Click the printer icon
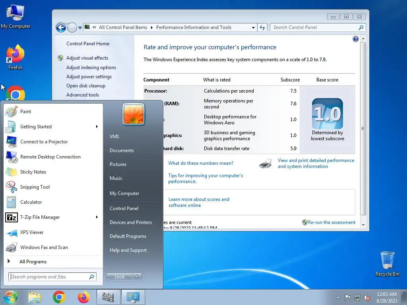Image resolution: width=407 pixels, height=305 pixels. pos(266,163)
